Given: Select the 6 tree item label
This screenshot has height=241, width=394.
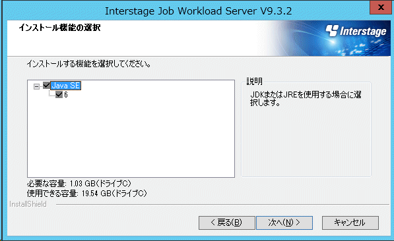Looking at the screenshot, I should 66,95.
